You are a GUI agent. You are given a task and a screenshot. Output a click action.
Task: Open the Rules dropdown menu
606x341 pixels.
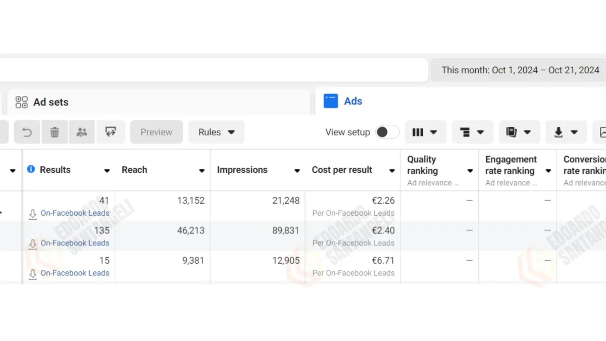point(216,132)
